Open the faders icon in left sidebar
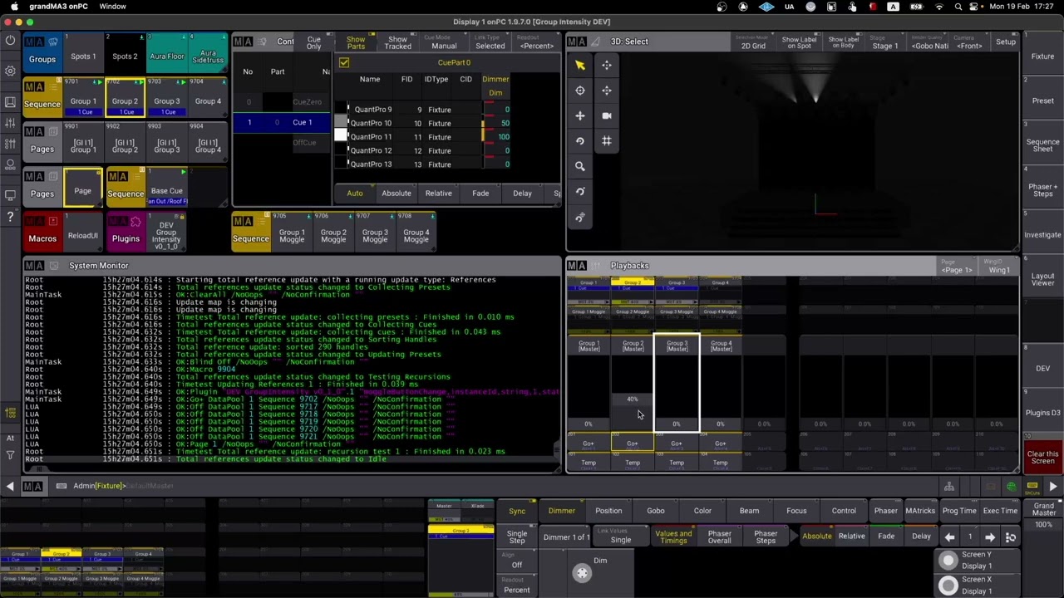1064x598 pixels. 10,122
